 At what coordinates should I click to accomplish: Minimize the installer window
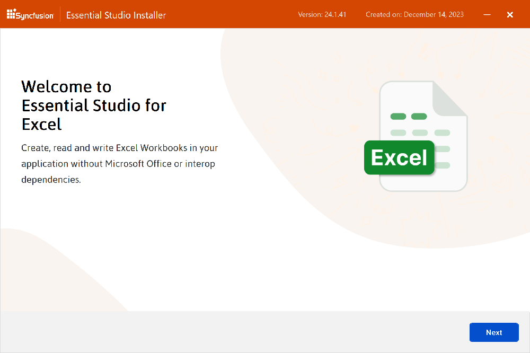point(487,15)
